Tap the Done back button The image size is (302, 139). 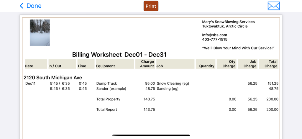click(x=30, y=6)
